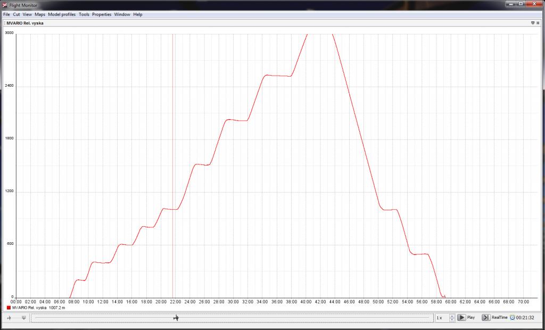
Task: Click the Play button
Action: point(466,317)
